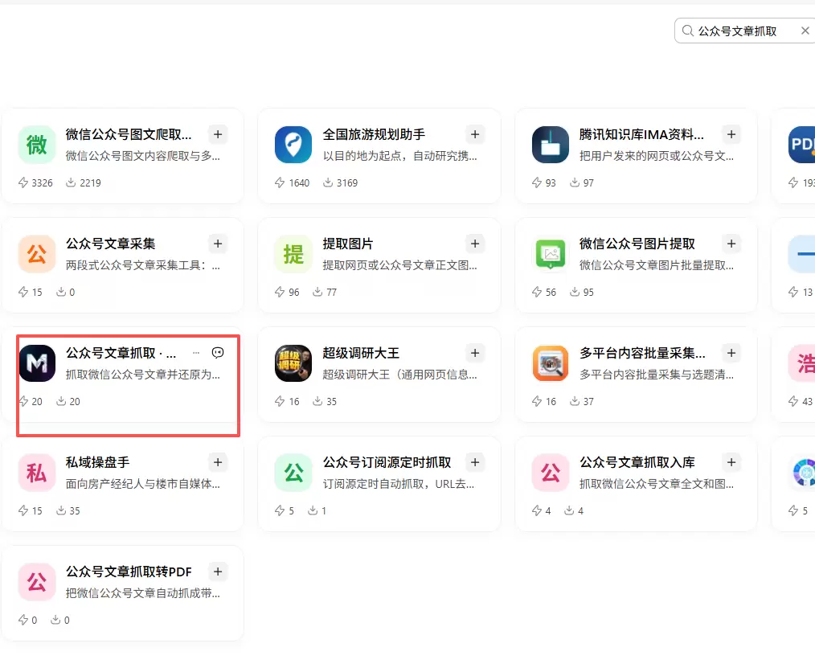Screen dimensions: 815x672
Task: Open the 公众号文章抓取入库 title
Action: tap(637, 462)
